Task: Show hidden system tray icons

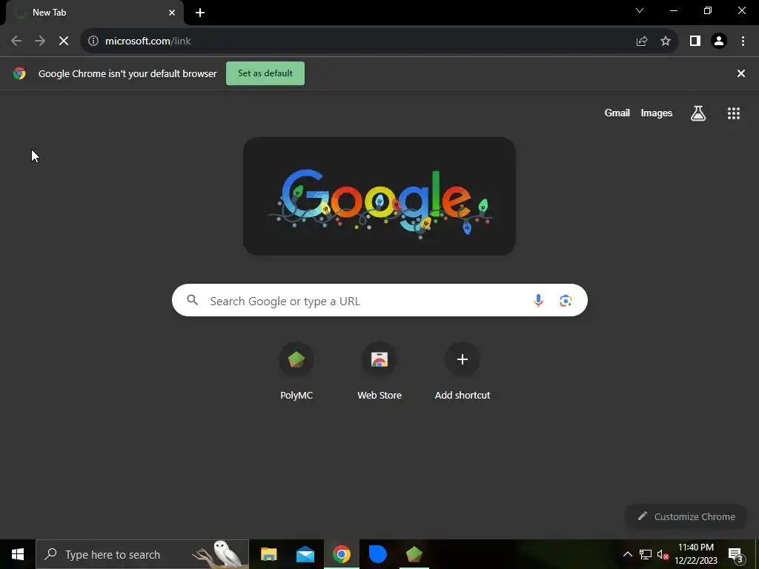Action: coord(627,554)
